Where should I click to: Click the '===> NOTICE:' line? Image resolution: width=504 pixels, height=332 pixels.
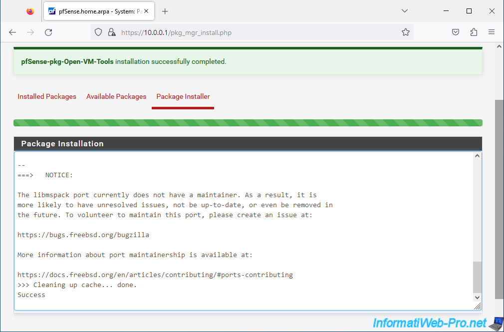click(x=45, y=175)
